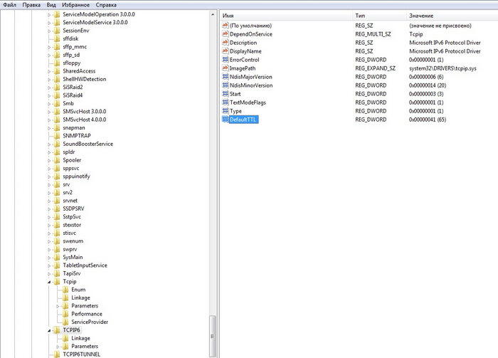
Task: Click the SharedAccess folder icon
Action: pyautogui.click(x=57, y=71)
